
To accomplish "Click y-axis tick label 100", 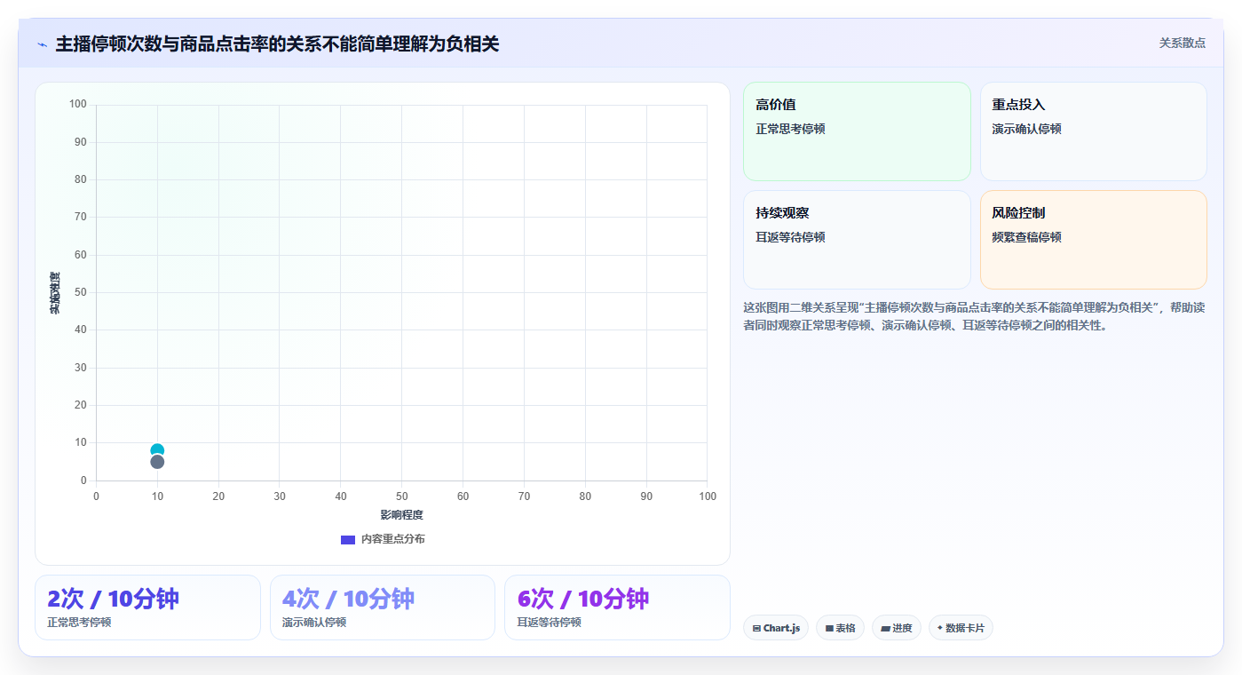I will pos(78,105).
